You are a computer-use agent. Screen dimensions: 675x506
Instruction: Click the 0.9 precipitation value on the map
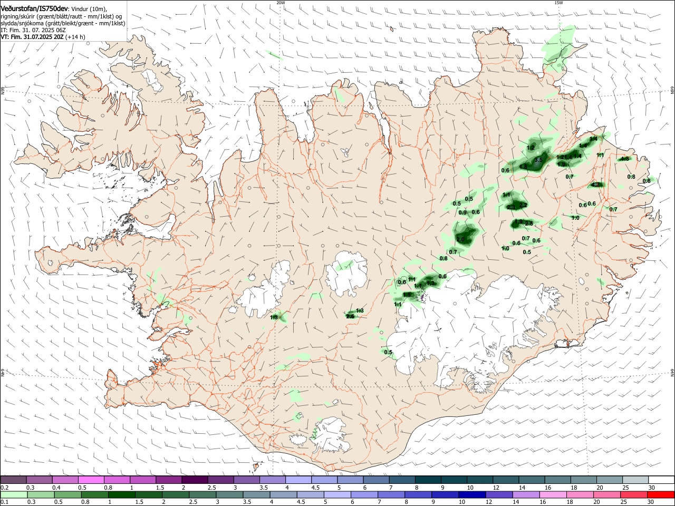(x=462, y=213)
